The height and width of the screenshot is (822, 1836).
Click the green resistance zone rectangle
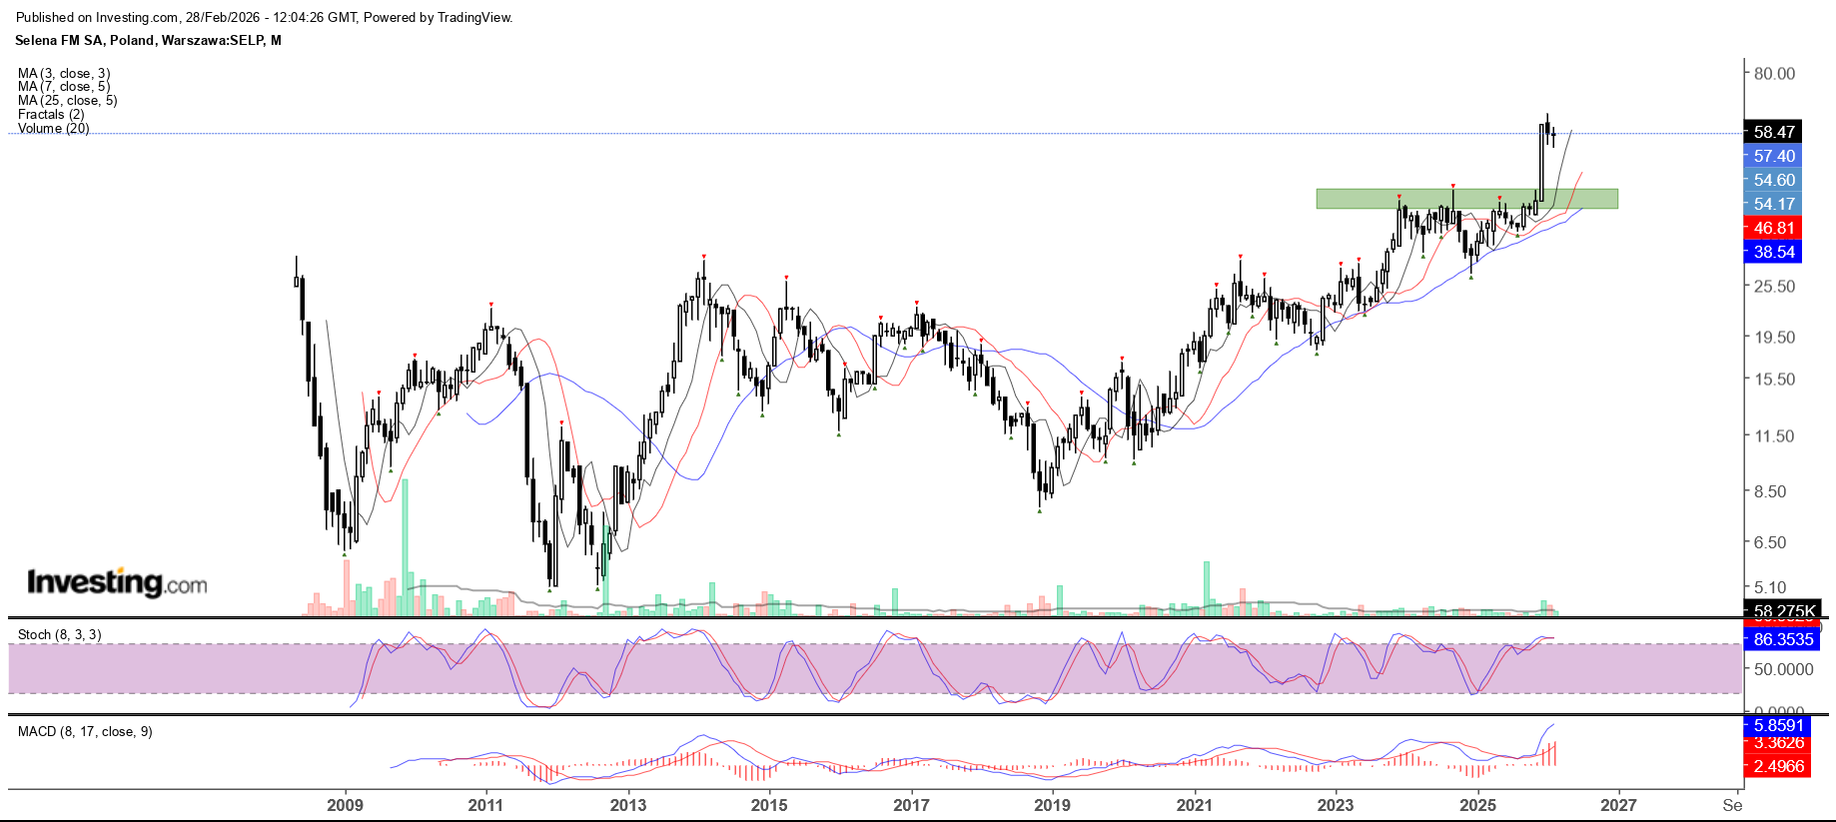[1465, 199]
